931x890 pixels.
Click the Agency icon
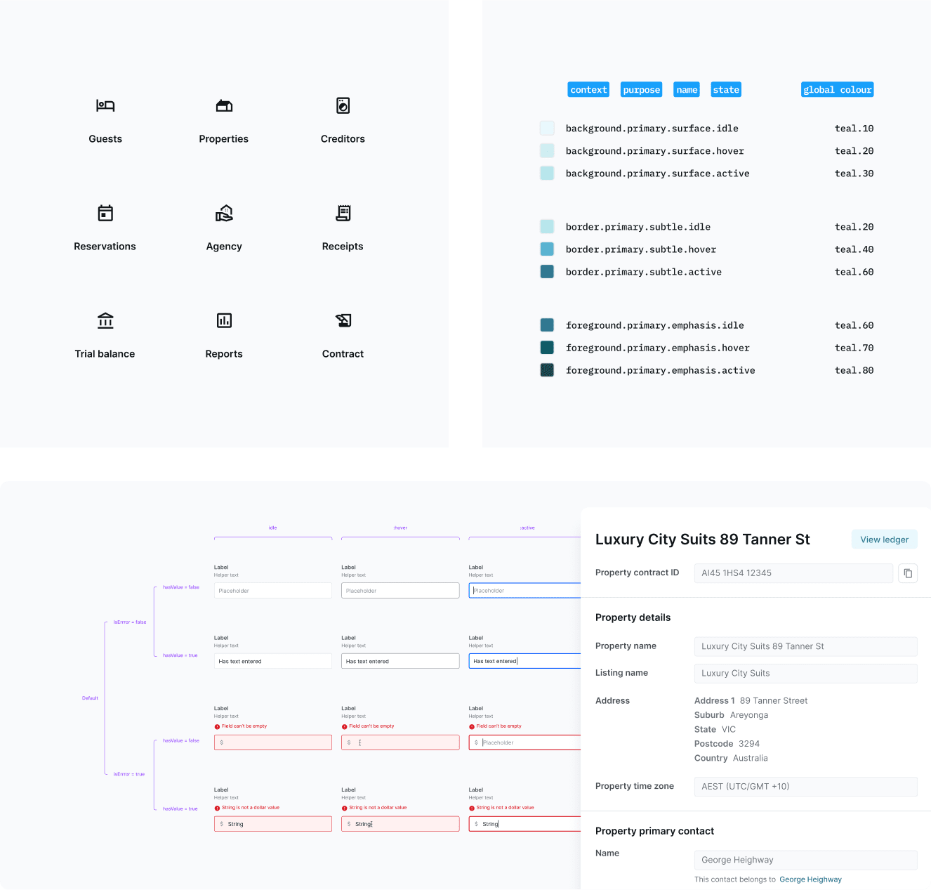point(224,213)
